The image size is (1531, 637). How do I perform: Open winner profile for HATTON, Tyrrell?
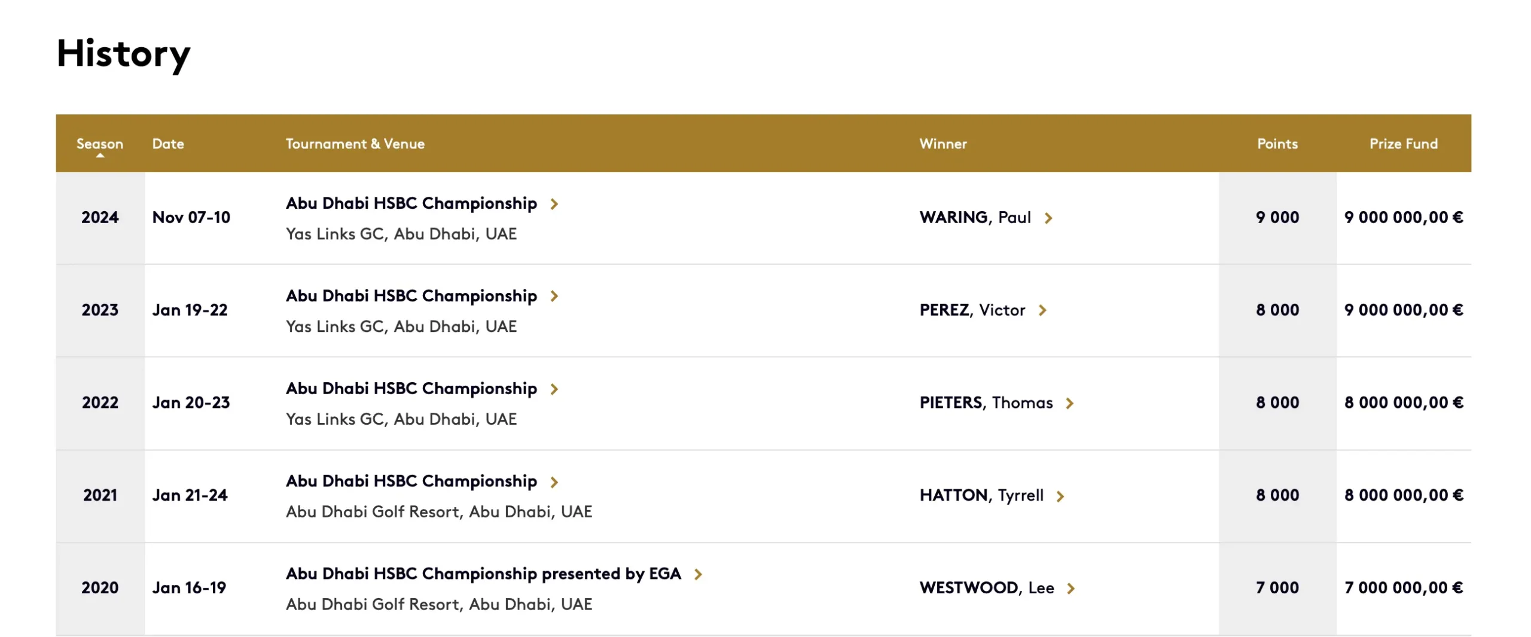[x=981, y=496]
